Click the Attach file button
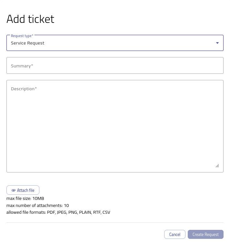The width and height of the screenshot is (230, 245). (23, 190)
